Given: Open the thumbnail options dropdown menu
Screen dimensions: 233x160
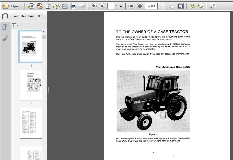Looking at the screenshot, I should (15, 25).
